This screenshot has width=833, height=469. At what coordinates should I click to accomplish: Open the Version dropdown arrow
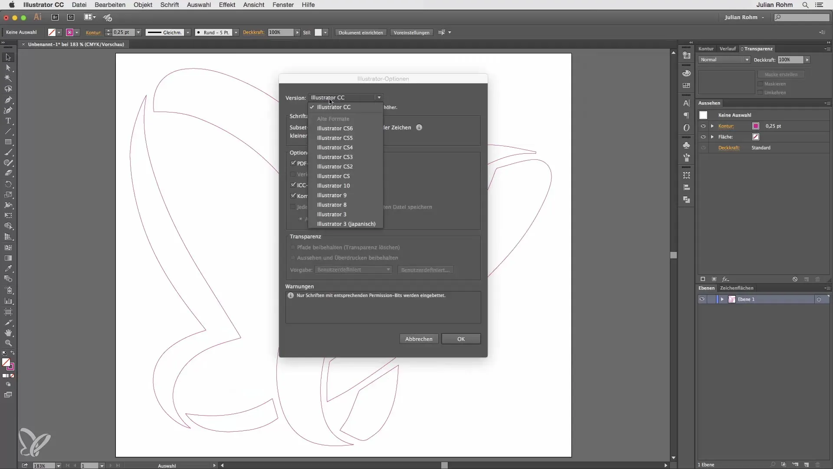(x=379, y=98)
